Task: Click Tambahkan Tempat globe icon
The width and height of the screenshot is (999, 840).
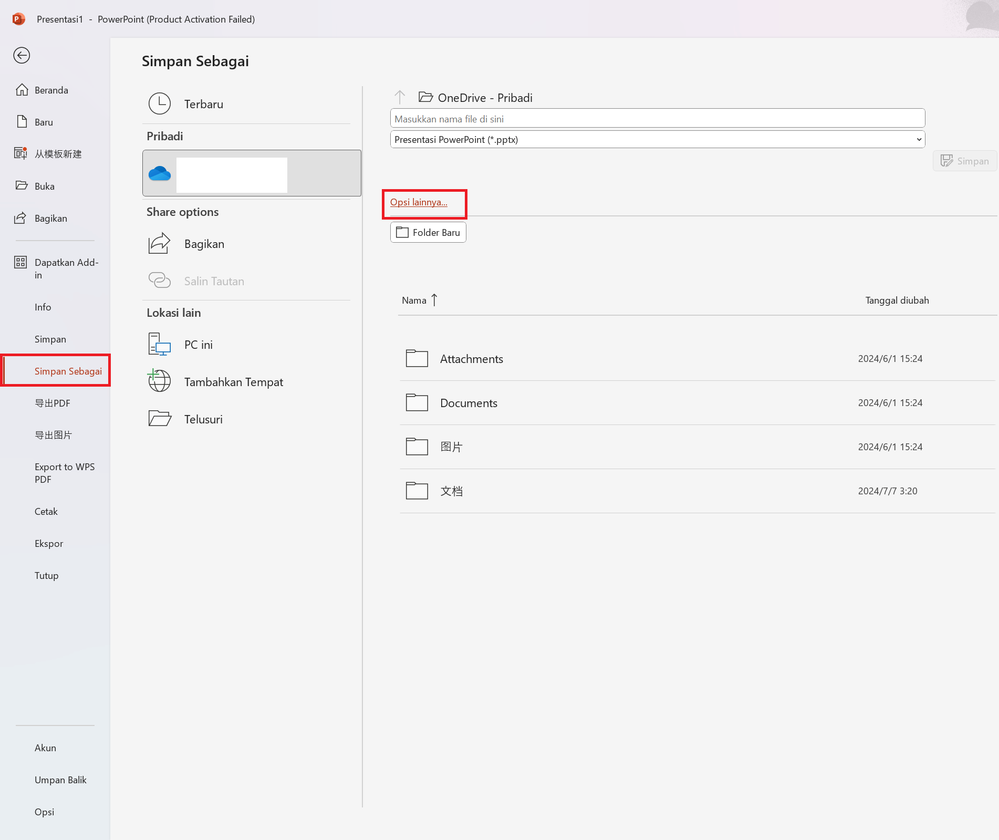Action: pyautogui.click(x=159, y=381)
